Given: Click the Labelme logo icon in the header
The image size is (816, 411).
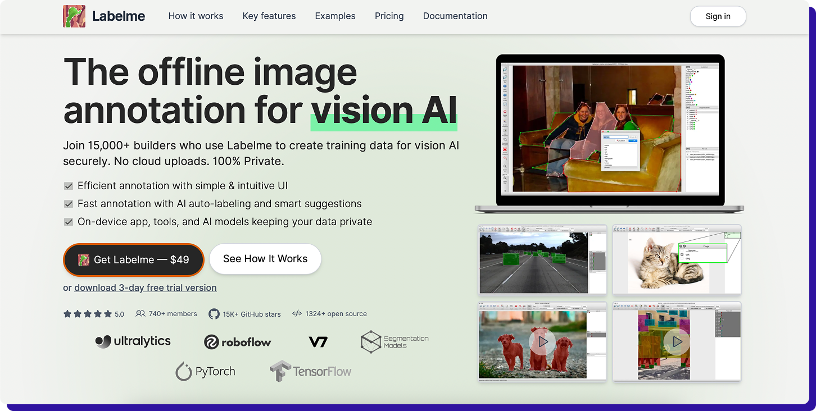Looking at the screenshot, I should tap(74, 16).
